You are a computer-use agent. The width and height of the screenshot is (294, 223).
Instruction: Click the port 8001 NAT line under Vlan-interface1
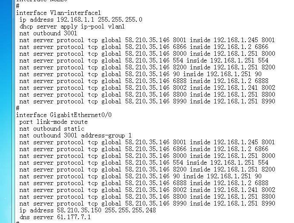pos(147,40)
